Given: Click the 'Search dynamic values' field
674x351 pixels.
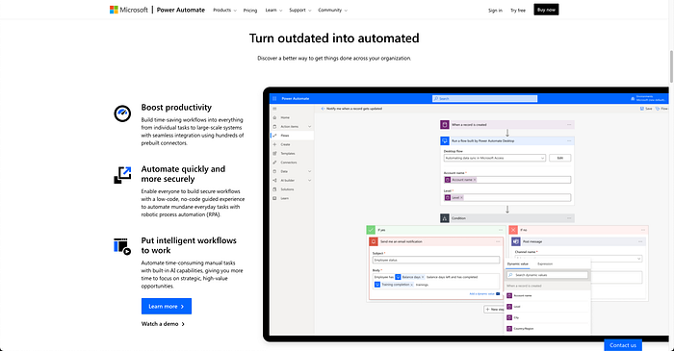Looking at the screenshot, I should [x=547, y=275].
